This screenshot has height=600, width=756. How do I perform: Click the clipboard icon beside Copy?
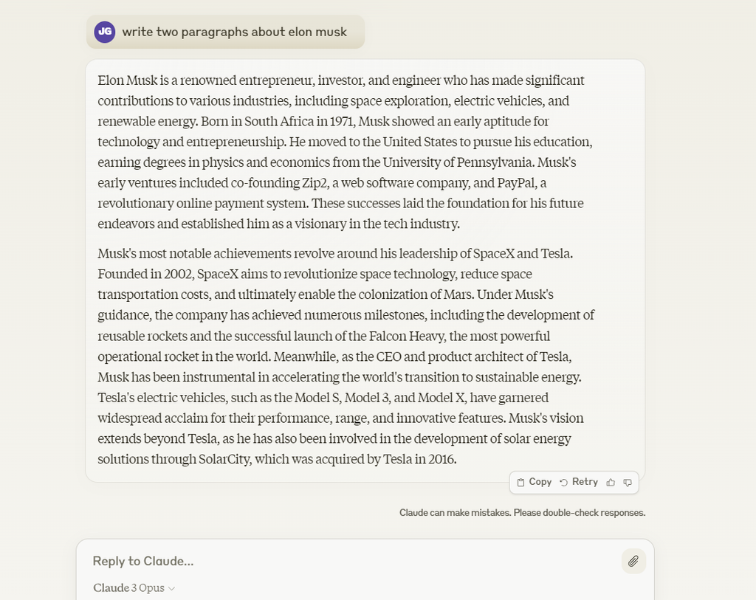(x=520, y=483)
